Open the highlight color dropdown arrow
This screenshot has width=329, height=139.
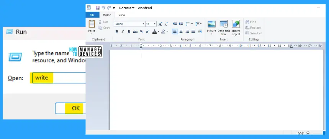pyautogui.click(x=167, y=32)
